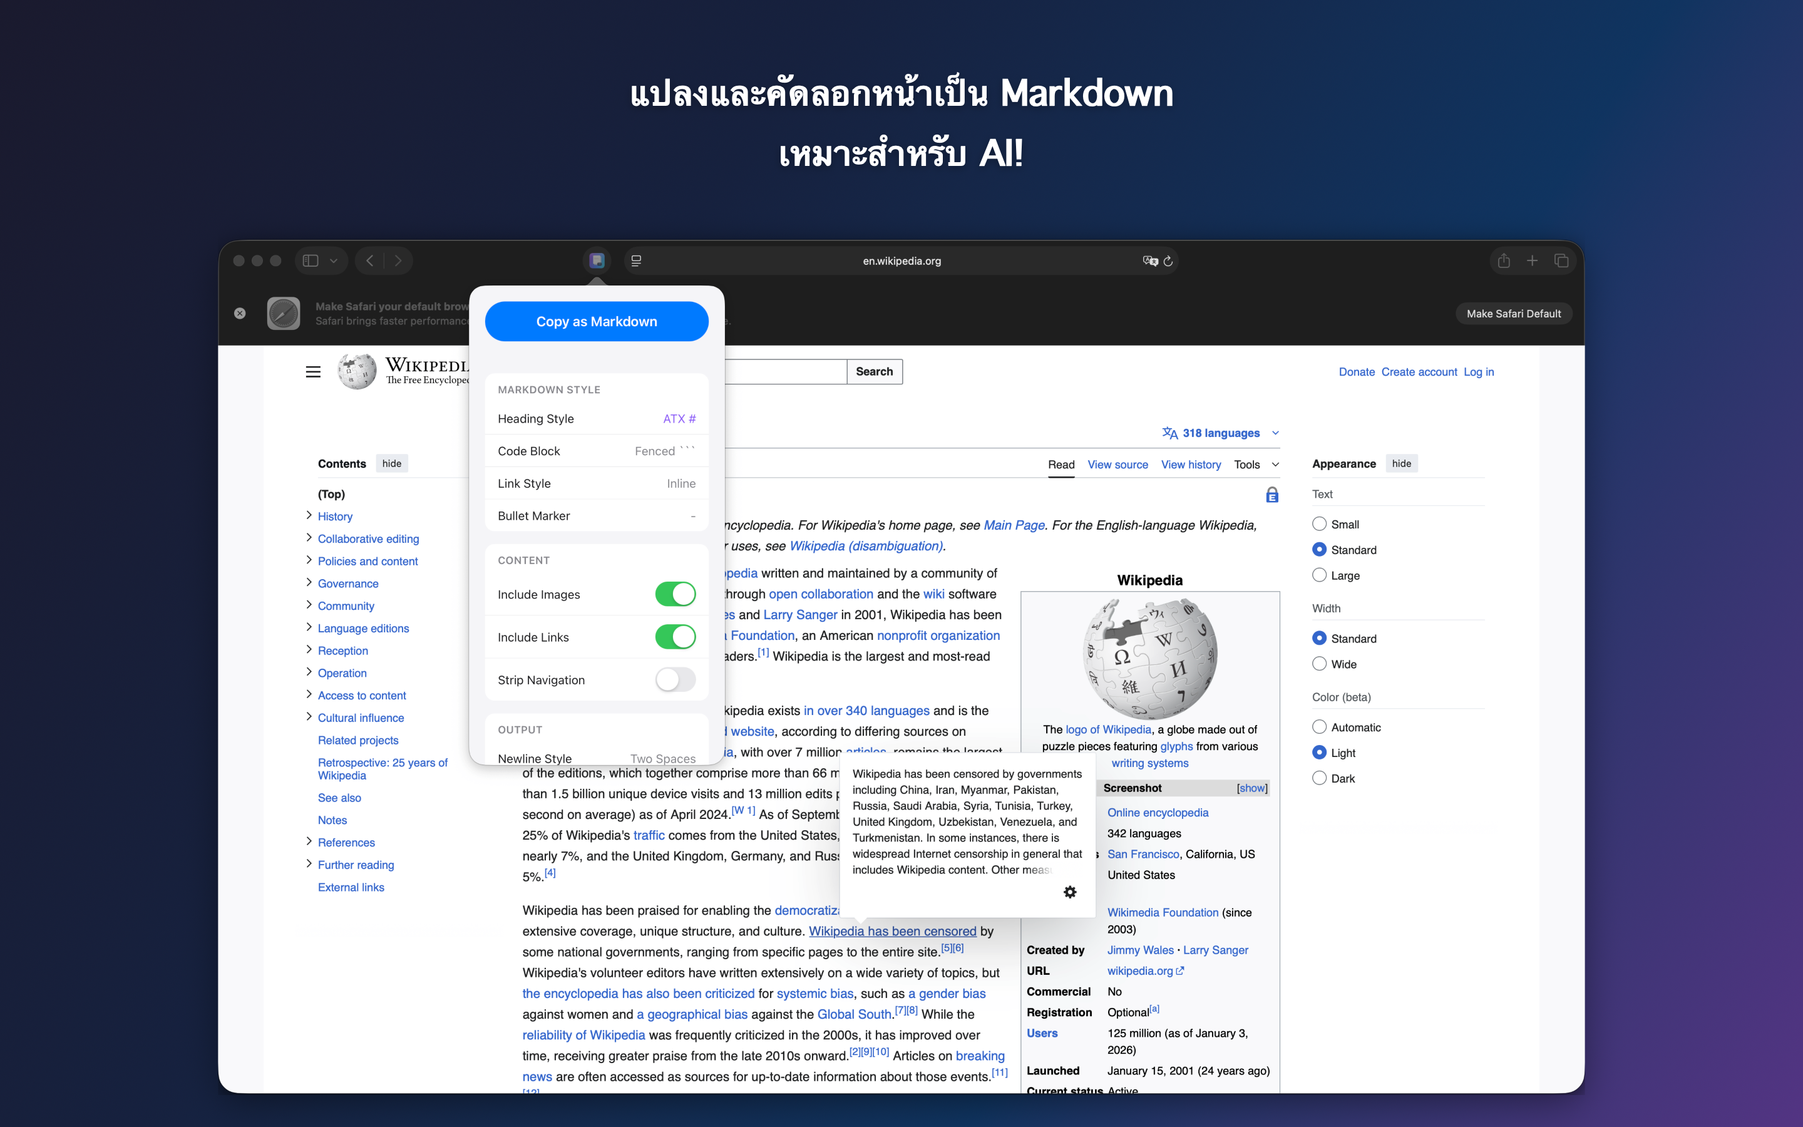Screen dimensions: 1803x1127
Task: Select the Automatic color radio
Action: pyautogui.click(x=1318, y=727)
